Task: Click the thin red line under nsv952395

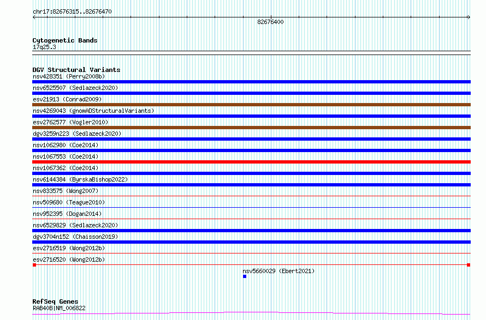Action: tap(251, 219)
